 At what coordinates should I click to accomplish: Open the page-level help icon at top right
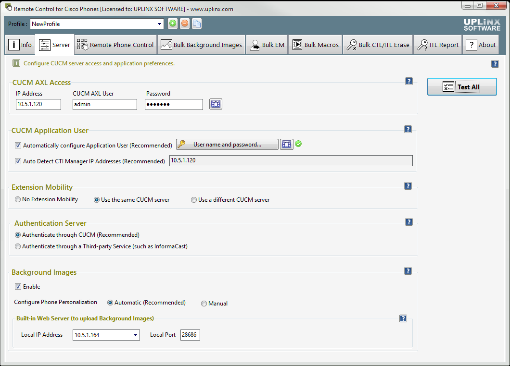[495, 64]
